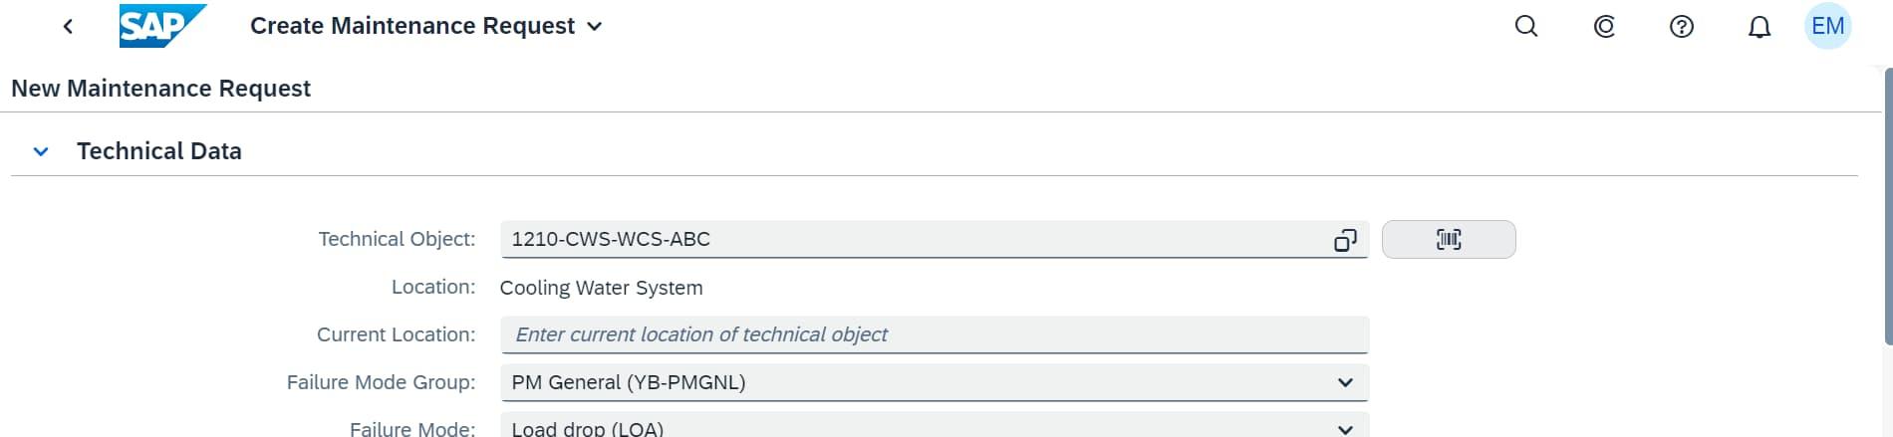Screen dimensions: 1893x437
Task: Click the Cooling Water System location text
Action: pyautogui.click(x=601, y=288)
